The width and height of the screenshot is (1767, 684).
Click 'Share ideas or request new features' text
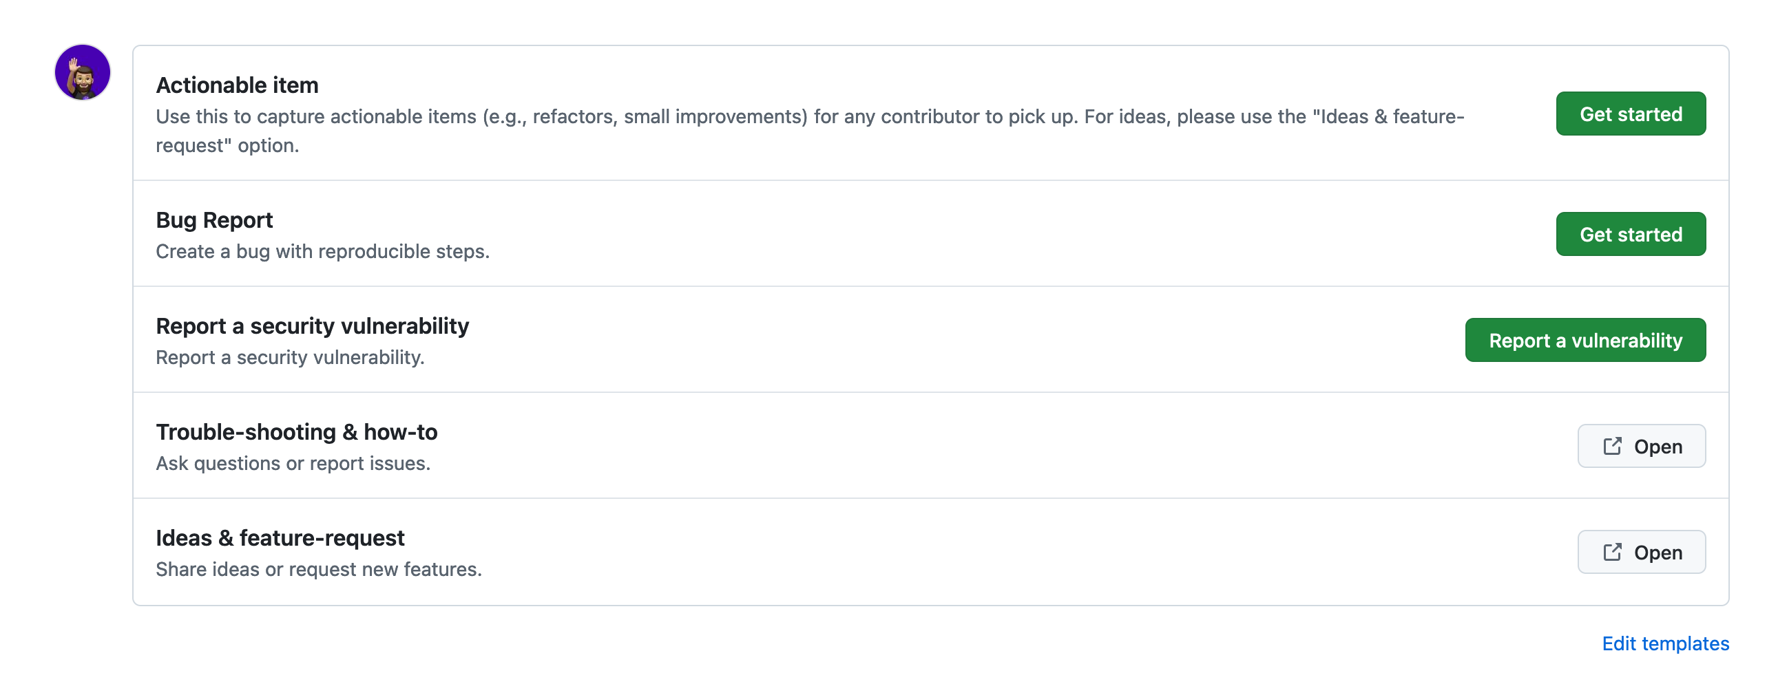pyautogui.click(x=318, y=570)
